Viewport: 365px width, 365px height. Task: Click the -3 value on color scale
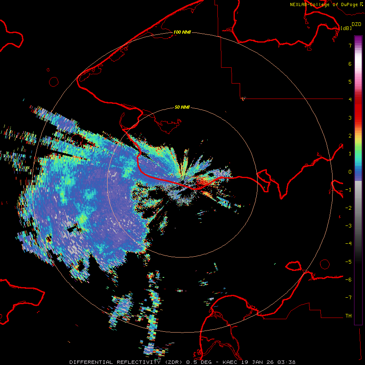coord(348,226)
